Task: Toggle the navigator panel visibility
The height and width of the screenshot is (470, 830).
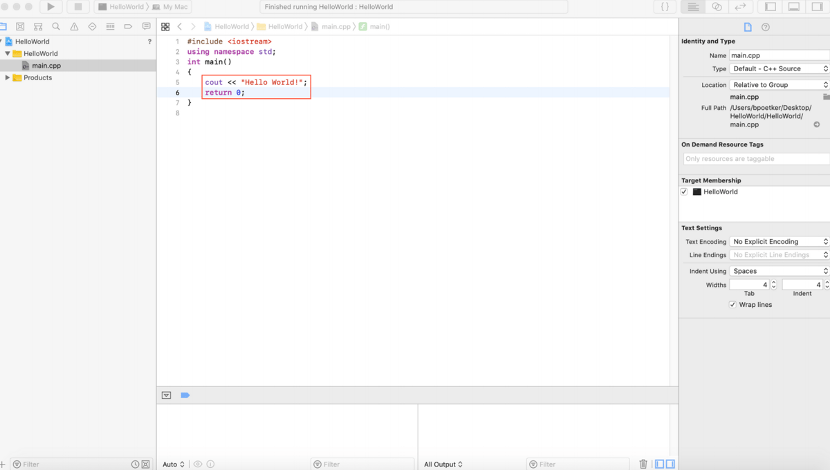Action: [770, 6]
